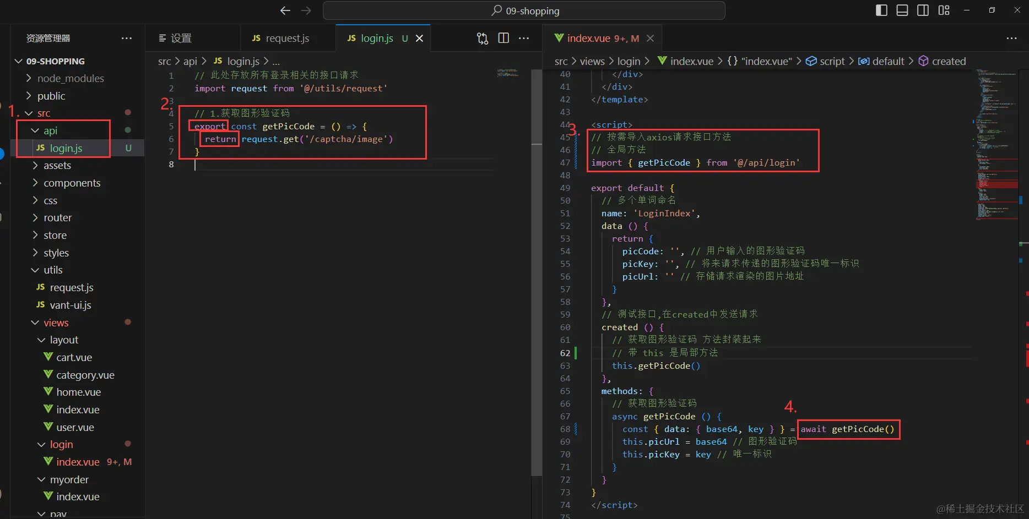Click "name: 'LoginIndex'" on line 51

[651, 214]
